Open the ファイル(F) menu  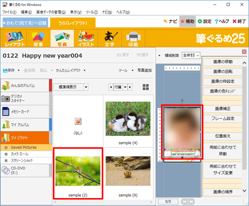[9, 12]
